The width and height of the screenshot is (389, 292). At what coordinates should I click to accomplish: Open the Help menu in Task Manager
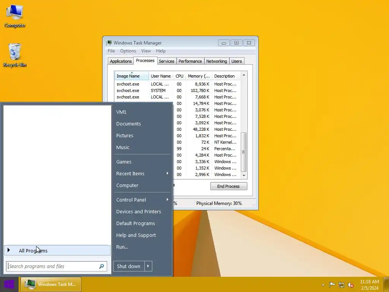(x=161, y=51)
